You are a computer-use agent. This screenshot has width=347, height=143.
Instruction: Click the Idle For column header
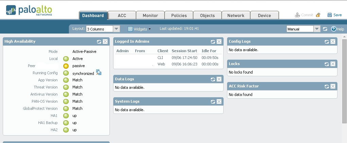209,51
